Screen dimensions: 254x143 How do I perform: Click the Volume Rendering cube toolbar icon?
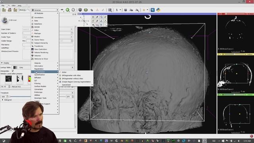(80, 10)
